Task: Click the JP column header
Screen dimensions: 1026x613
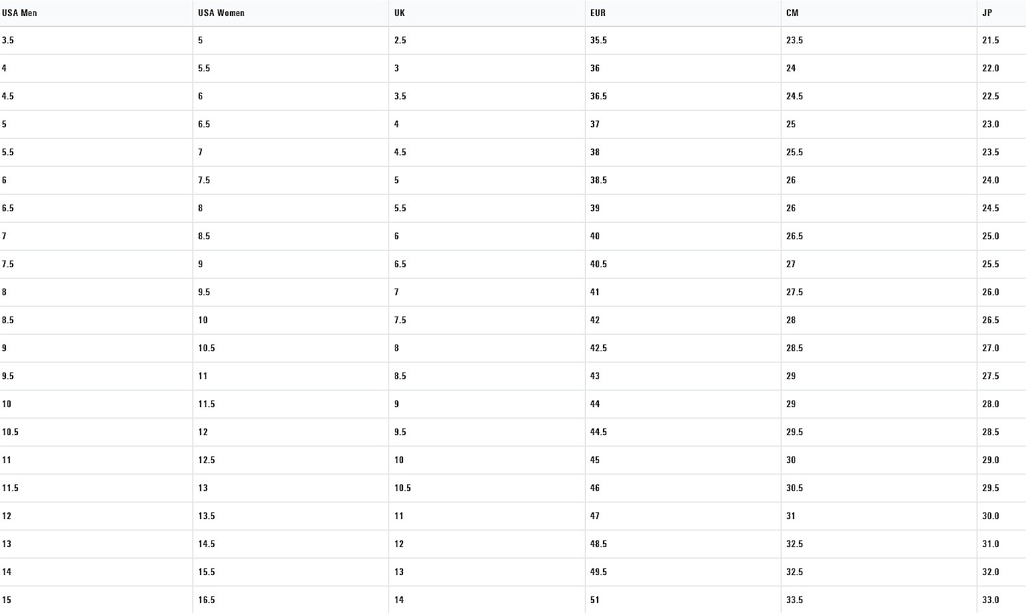Action: click(1001, 13)
